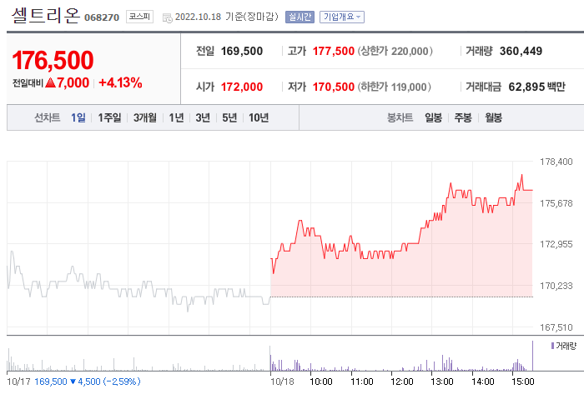Click the previous close value 169,500
Screen dimensions: 584x394
(242, 51)
